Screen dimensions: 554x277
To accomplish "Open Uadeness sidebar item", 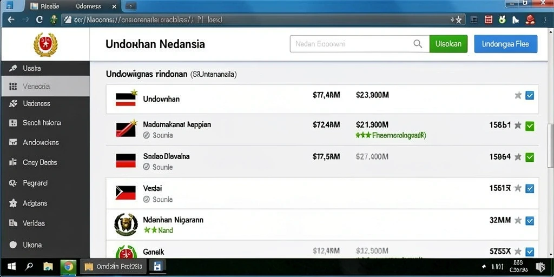I will coord(45,103).
